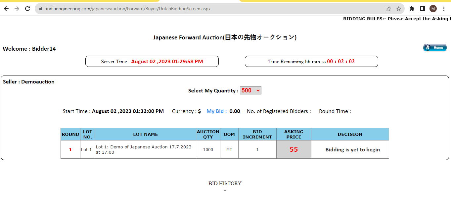Go back using browser back arrow
Image resolution: width=451 pixels, height=215 pixels.
tap(6, 9)
